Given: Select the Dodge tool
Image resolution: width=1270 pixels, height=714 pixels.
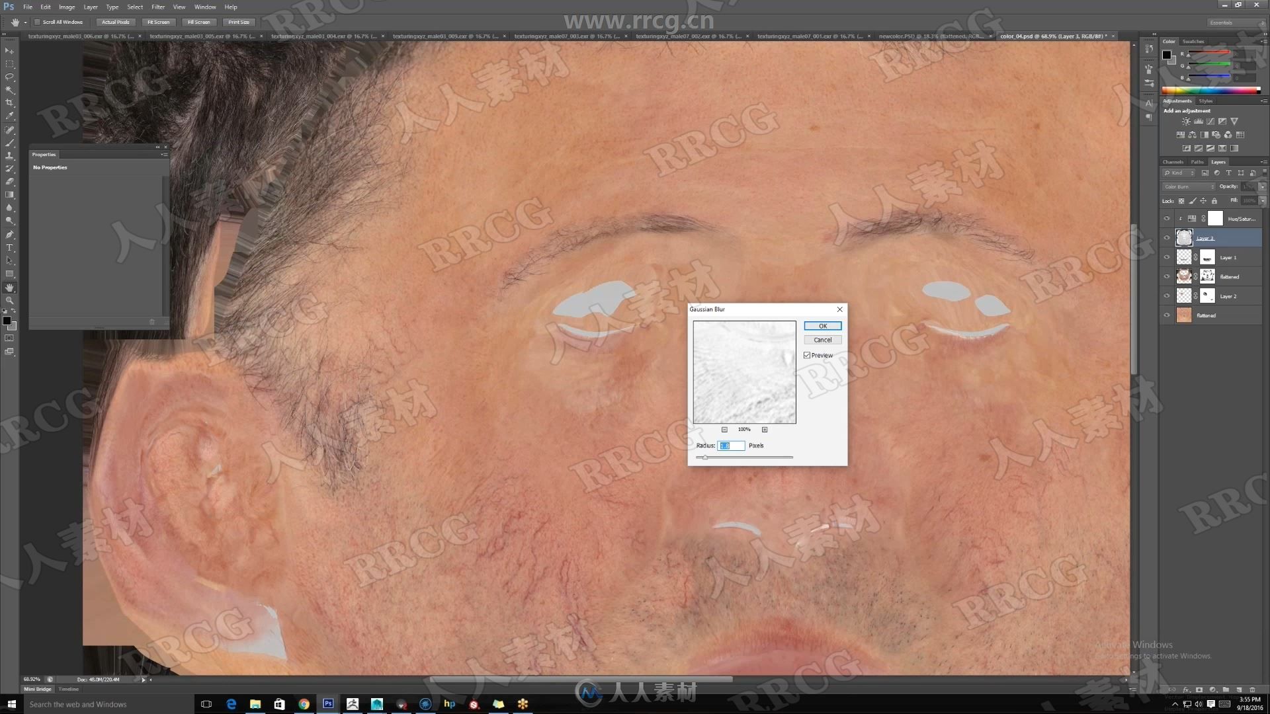Looking at the screenshot, I should pyautogui.click(x=9, y=221).
